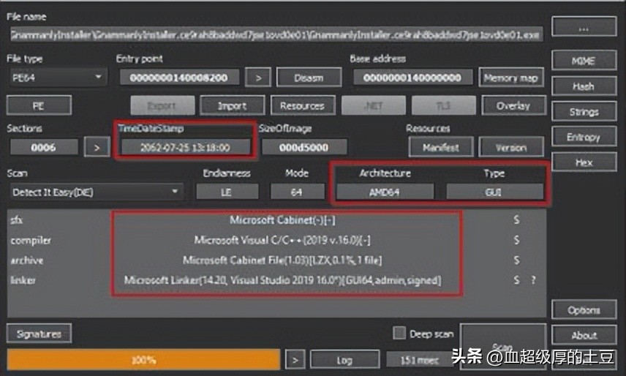Click the .NET button
Image resolution: width=626 pixels, height=376 pixels.
click(x=373, y=105)
